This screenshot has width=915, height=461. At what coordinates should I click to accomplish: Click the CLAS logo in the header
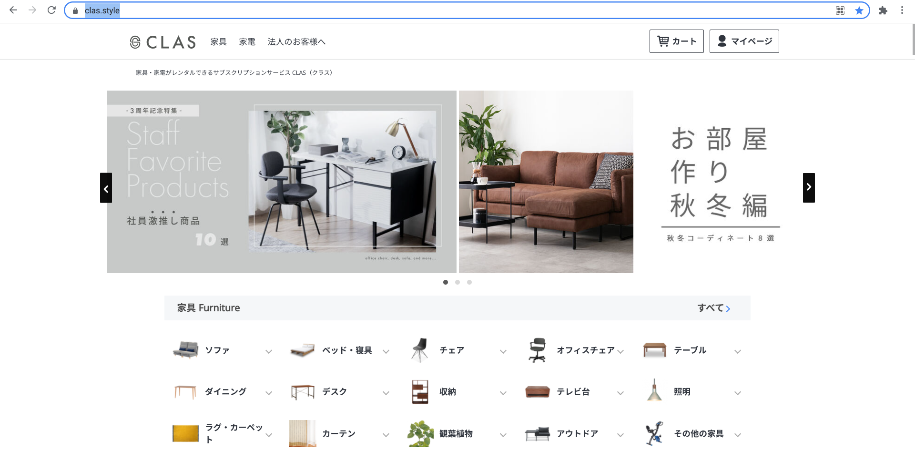click(163, 42)
